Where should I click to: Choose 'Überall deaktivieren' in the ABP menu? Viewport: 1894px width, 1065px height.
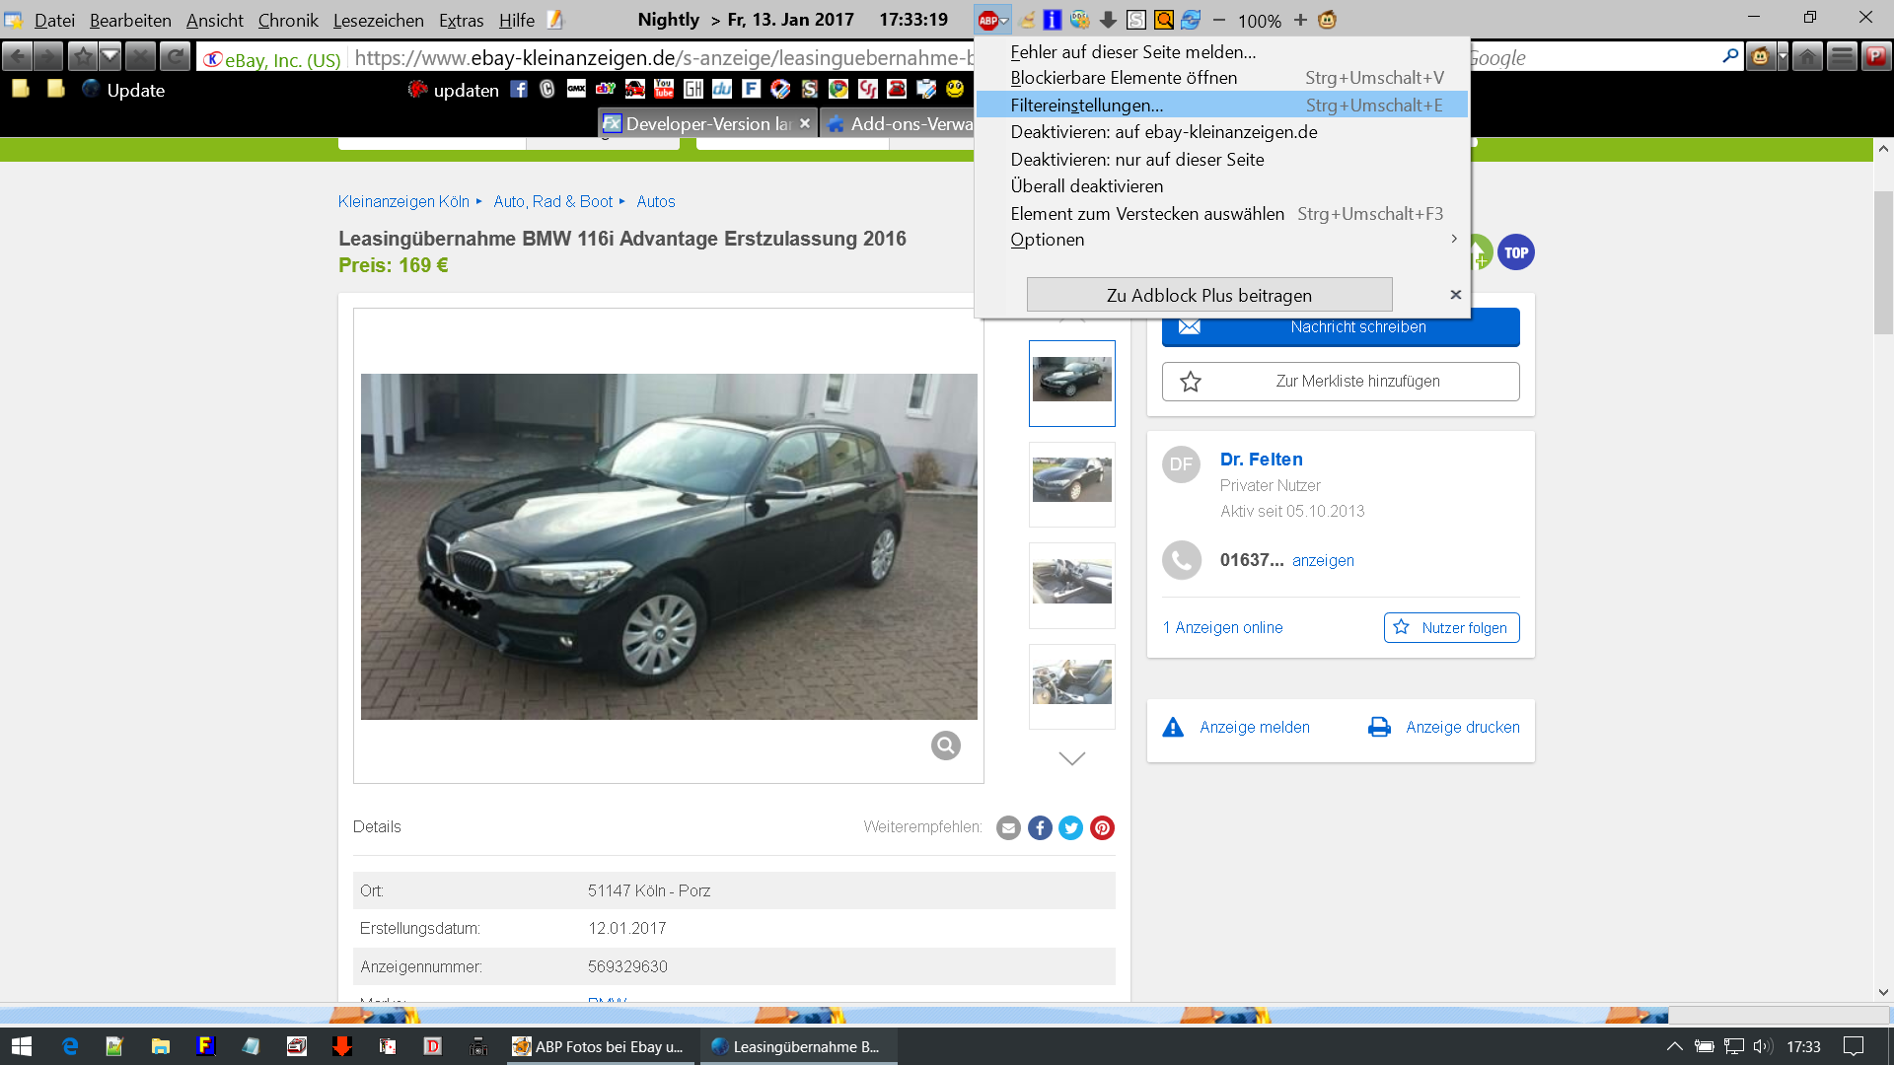pyautogui.click(x=1087, y=186)
